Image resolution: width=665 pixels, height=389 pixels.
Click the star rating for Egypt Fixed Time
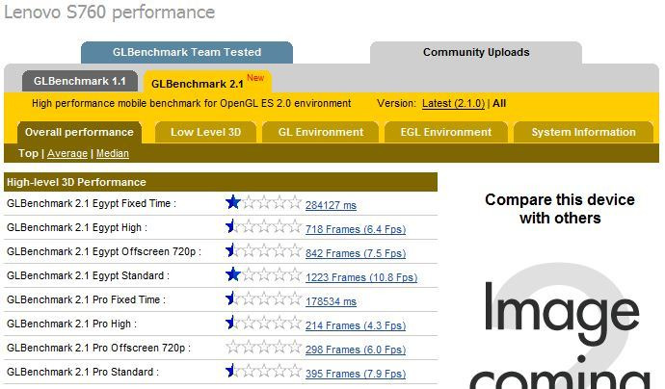[x=263, y=202]
